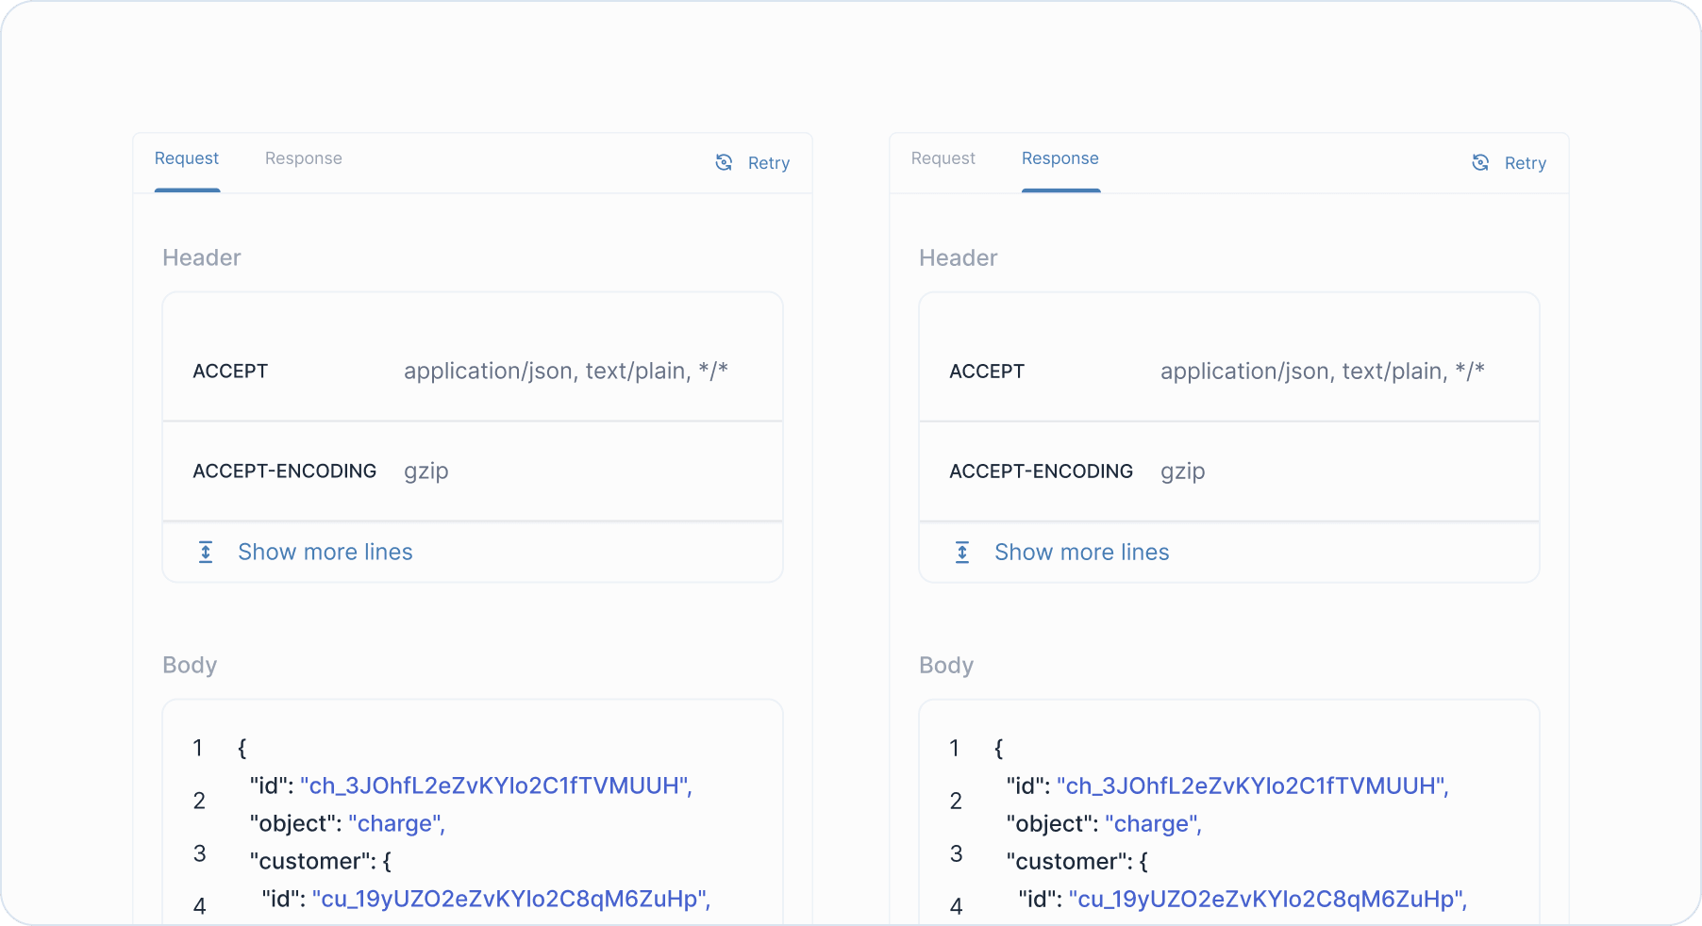Click expand icon beside right Show more lines
This screenshot has width=1702, height=926.
(x=962, y=552)
